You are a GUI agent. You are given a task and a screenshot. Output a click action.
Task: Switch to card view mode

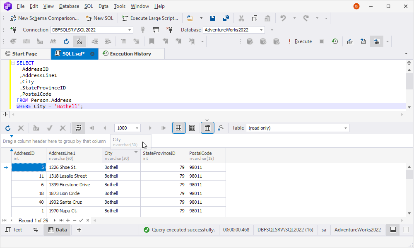click(x=192, y=128)
